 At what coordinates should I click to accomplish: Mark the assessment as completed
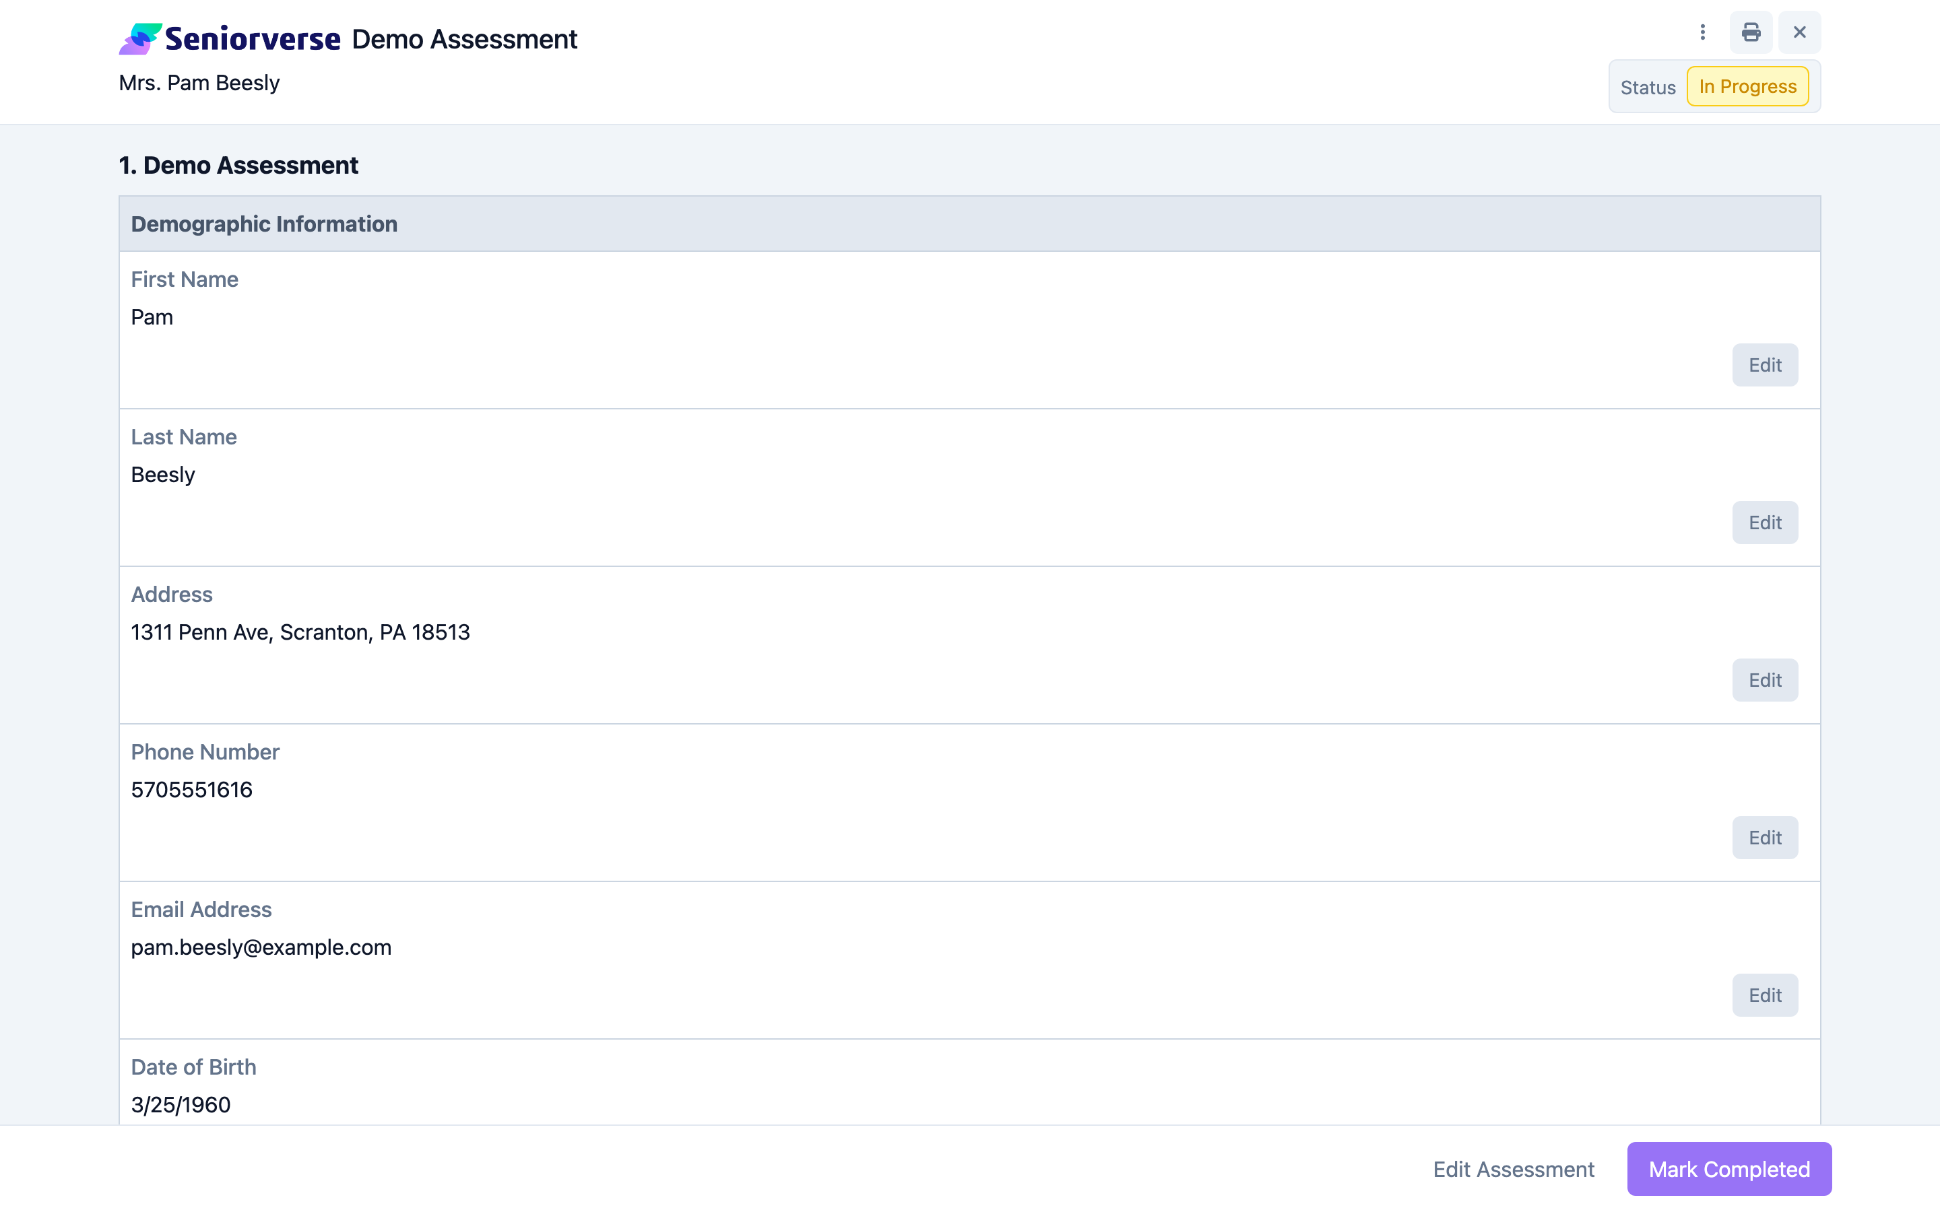point(1729,1170)
